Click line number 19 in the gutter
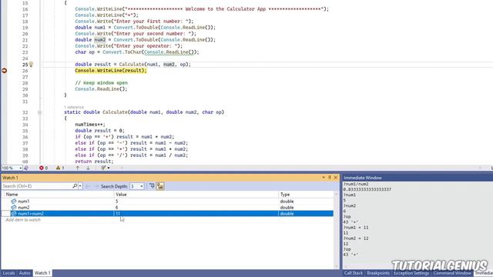Image resolution: width=493 pixels, height=277 pixels. 25,28
